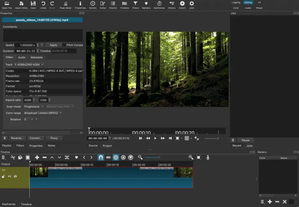The image size is (299, 207).
Task: Click the Convert... button
Action: [x=36, y=138]
